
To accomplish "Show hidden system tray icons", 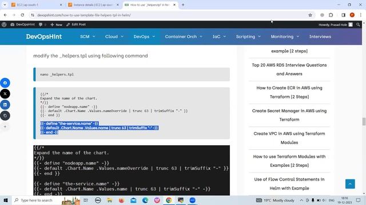I will 301,200.
